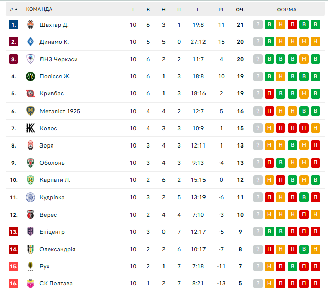Open the Оболонь team page link

click(x=52, y=163)
